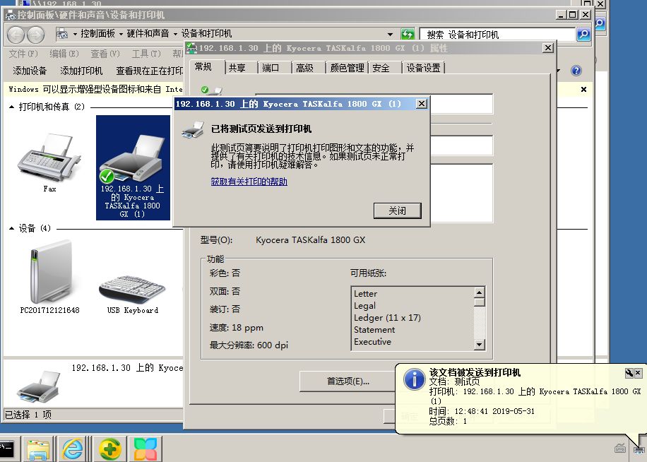Viewport: 647px width, 462px height.
Task: Click 控制面板 in the address breadcrumb
Action: tap(97, 34)
